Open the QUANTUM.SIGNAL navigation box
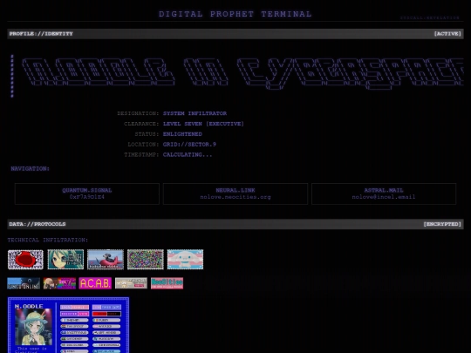This screenshot has height=353, width=471. [x=87, y=193]
